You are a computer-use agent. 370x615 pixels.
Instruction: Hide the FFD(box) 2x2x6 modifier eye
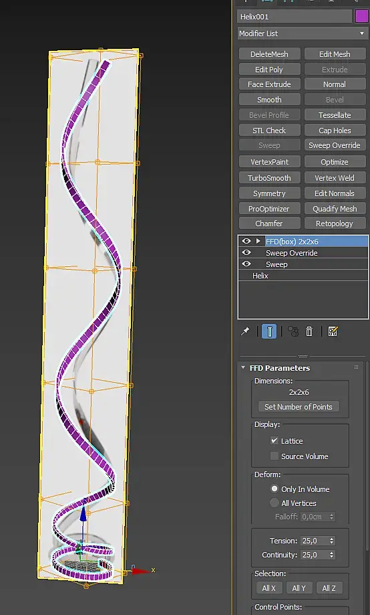[x=246, y=241]
